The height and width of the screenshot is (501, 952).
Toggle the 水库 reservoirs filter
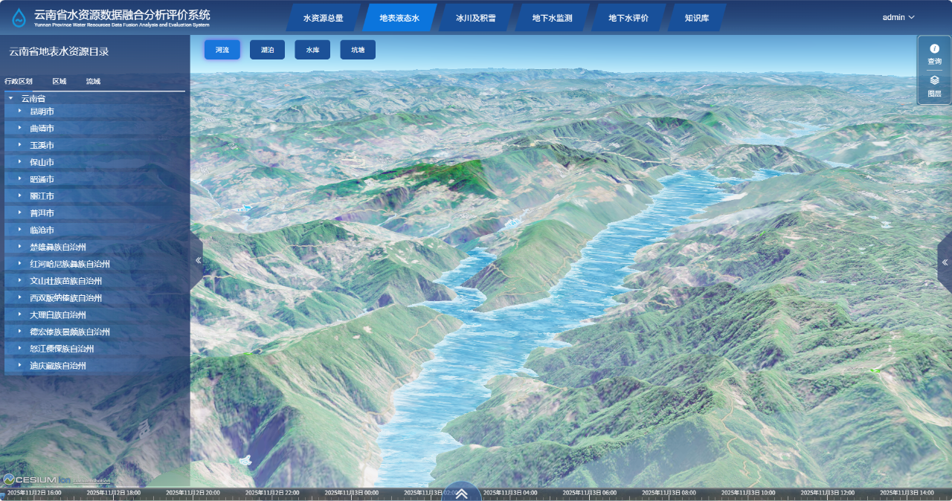click(x=312, y=50)
